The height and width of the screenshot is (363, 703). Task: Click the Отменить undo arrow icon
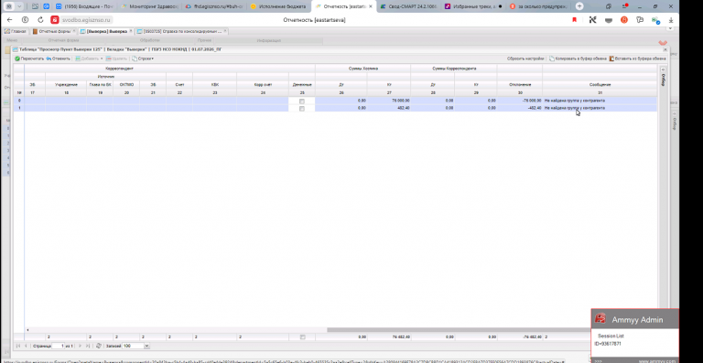tap(49, 59)
